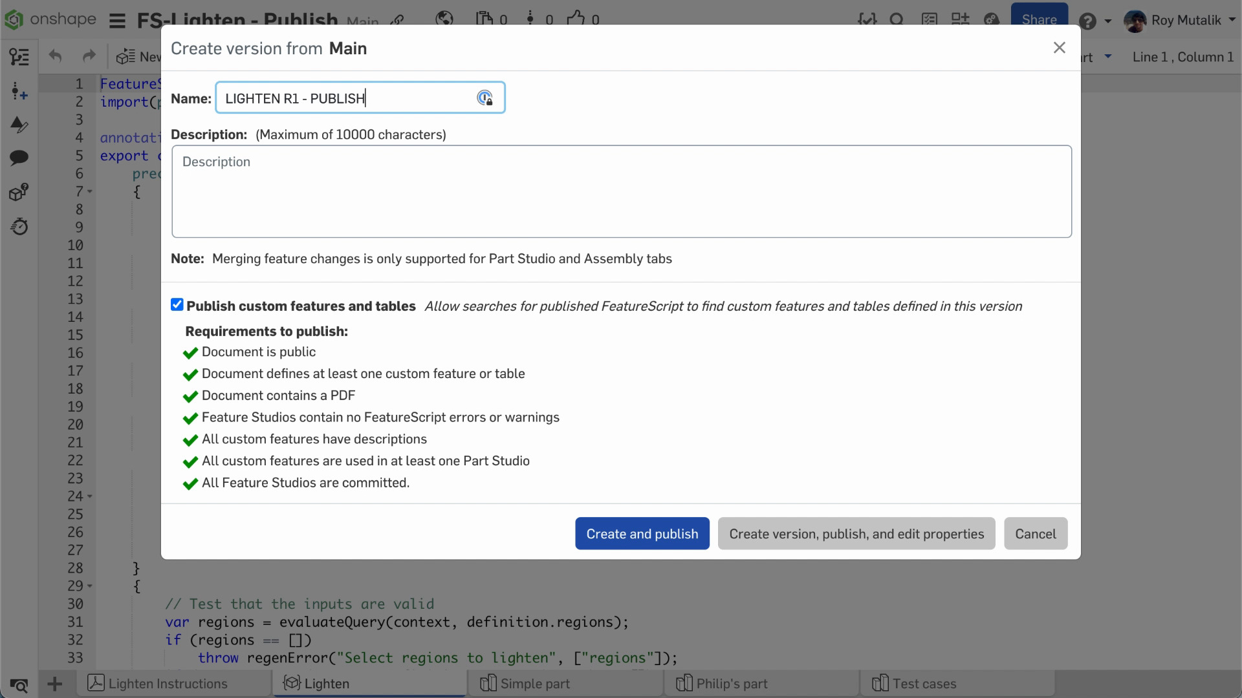1242x698 pixels.
Task: Collapse code fold arrow at line 7
Action: pyautogui.click(x=90, y=192)
